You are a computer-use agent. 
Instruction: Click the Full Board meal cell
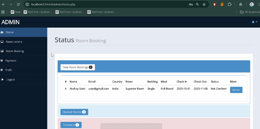tap(167, 89)
